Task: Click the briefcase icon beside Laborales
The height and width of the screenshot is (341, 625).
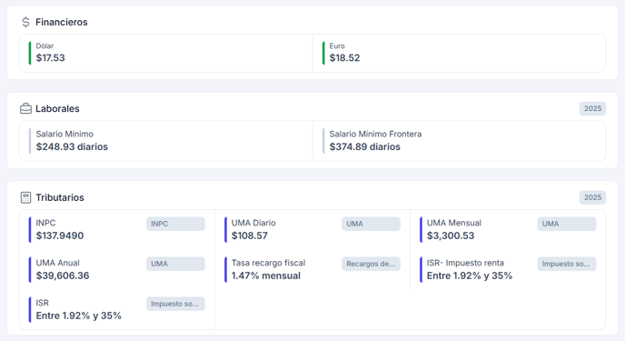Action: tap(26, 108)
